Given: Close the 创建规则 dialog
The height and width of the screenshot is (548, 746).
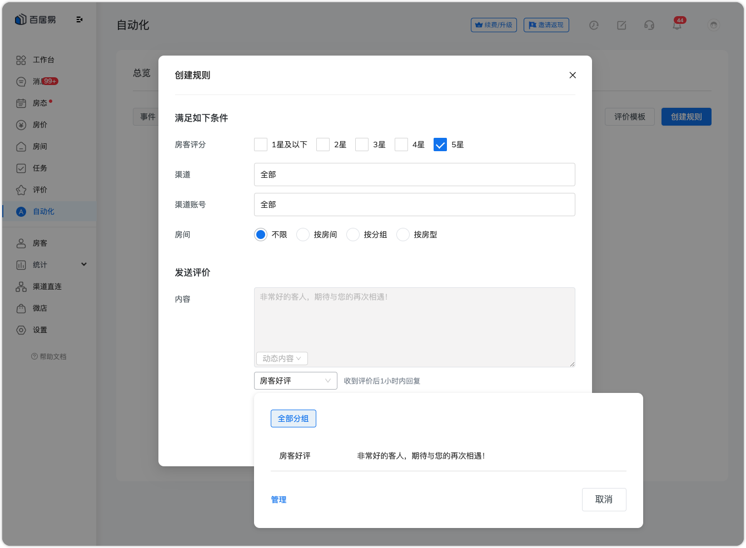Looking at the screenshot, I should [x=573, y=75].
